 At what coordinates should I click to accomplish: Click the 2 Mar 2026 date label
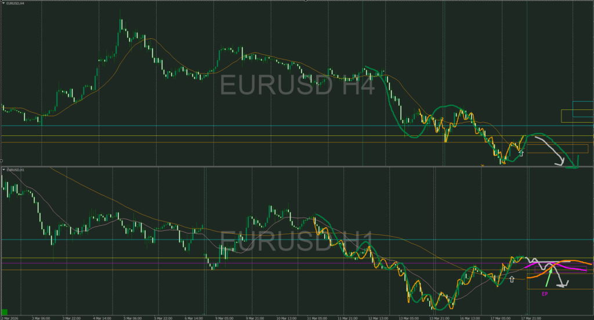pos(9,318)
